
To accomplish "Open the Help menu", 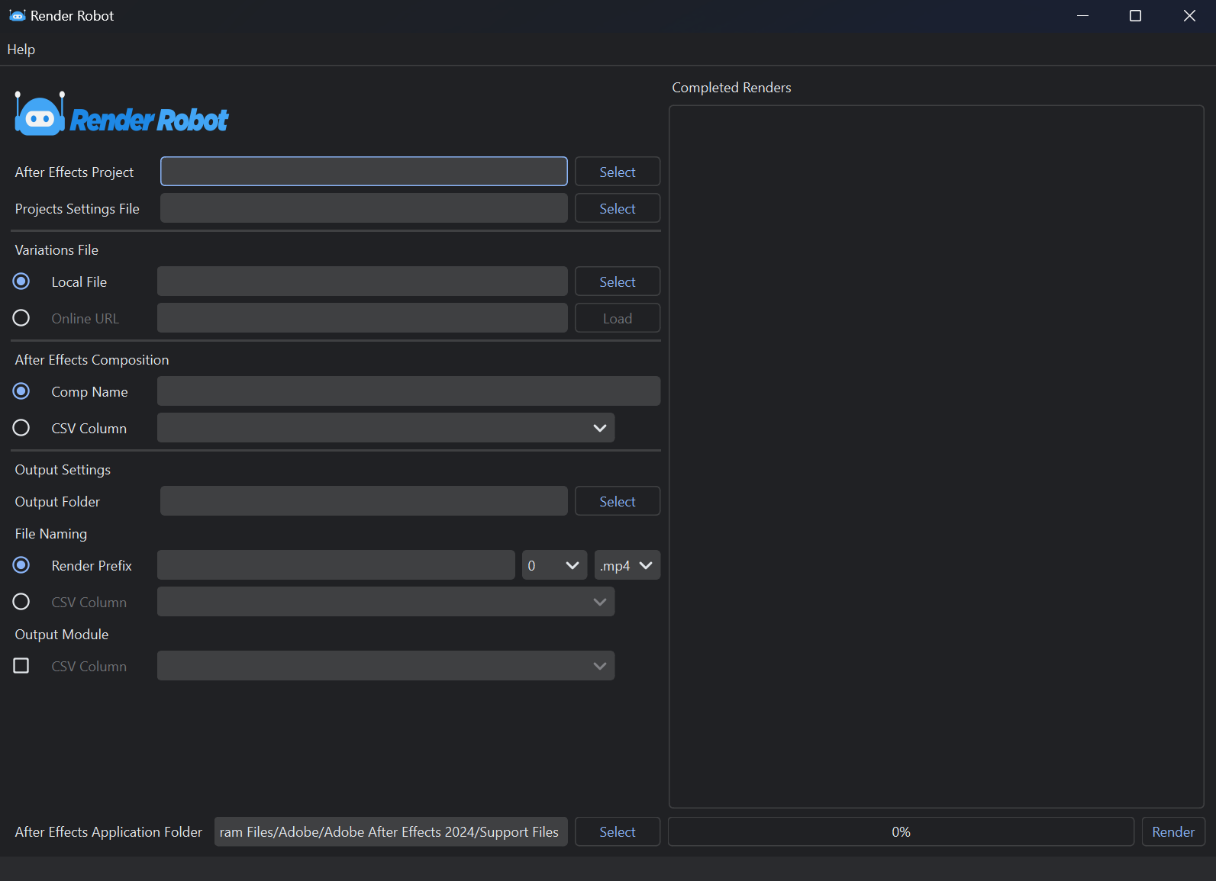I will click(21, 50).
